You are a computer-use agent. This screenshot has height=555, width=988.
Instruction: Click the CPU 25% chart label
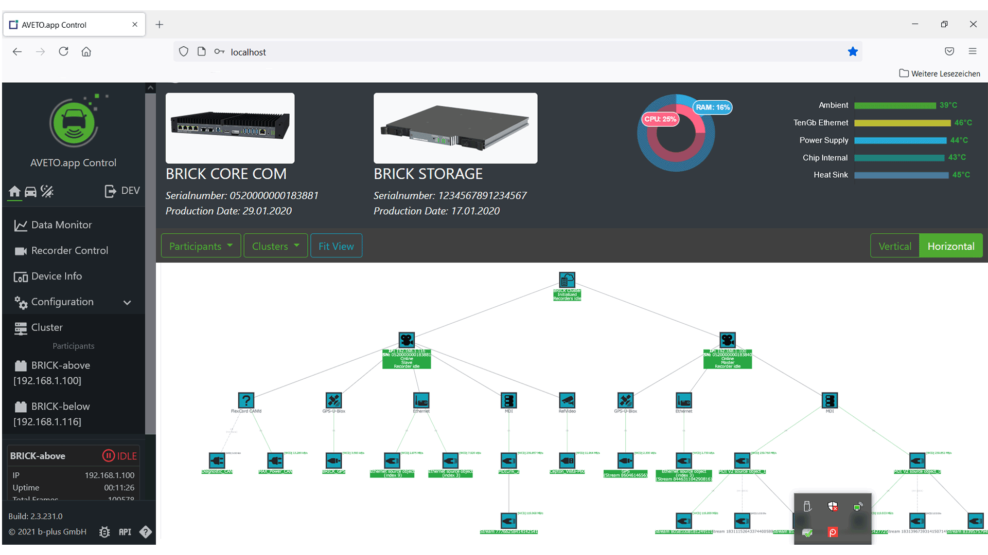(x=661, y=119)
